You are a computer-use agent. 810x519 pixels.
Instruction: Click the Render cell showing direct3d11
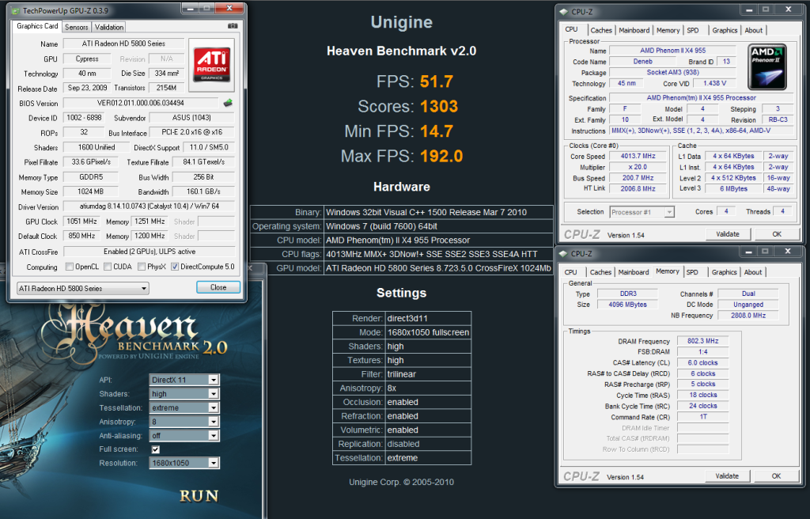tap(428, 318)
